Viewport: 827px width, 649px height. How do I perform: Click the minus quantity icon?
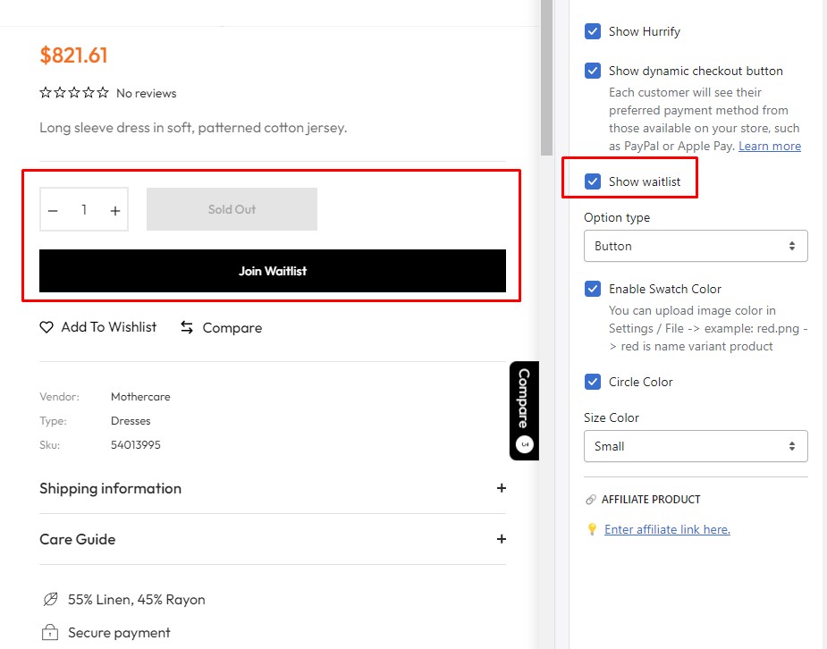click(53, 210)
